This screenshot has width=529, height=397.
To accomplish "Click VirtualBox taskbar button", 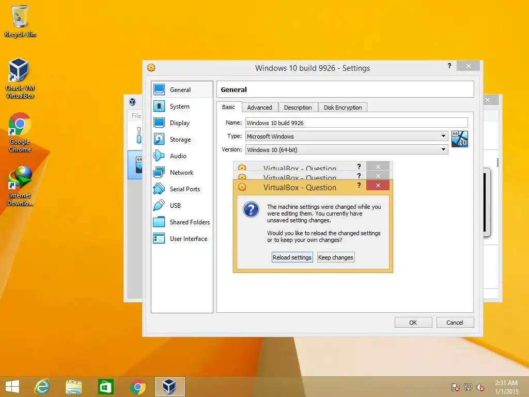I will click(x=169, y=387).
